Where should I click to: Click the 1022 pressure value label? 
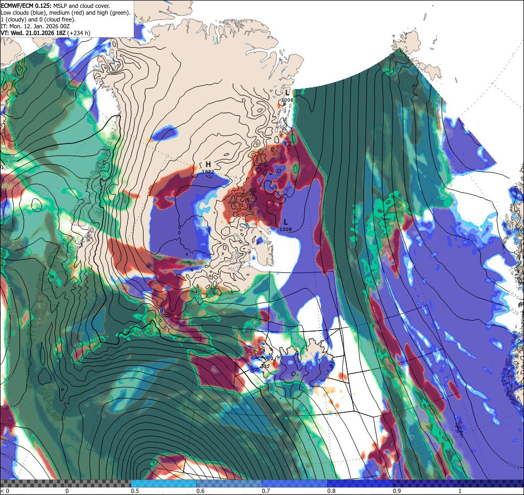208,171
